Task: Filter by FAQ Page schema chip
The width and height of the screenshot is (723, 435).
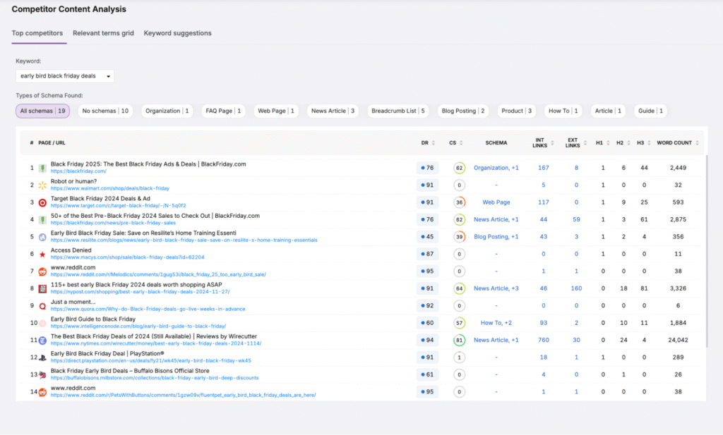Action: (x=223, y=111)
